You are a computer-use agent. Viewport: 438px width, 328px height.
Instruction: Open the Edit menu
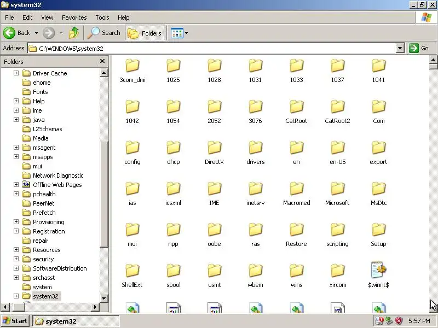point(27,17)
